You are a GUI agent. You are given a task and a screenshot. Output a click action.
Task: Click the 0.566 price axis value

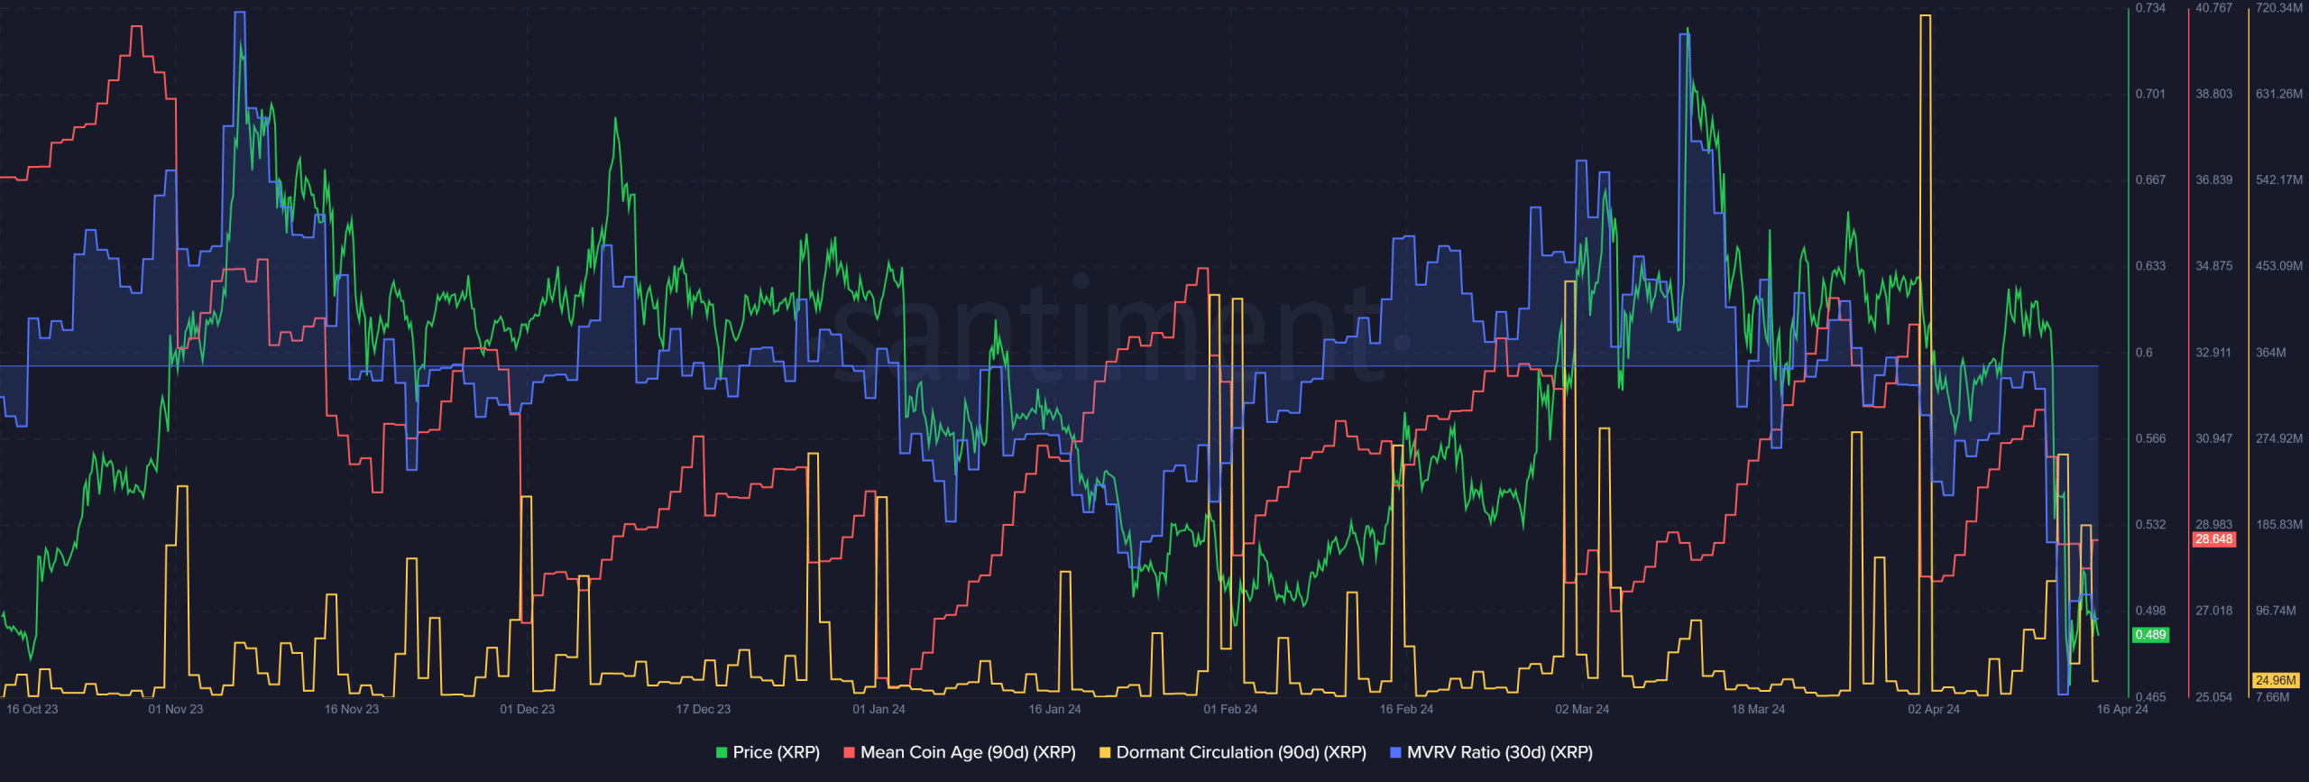2150,438
